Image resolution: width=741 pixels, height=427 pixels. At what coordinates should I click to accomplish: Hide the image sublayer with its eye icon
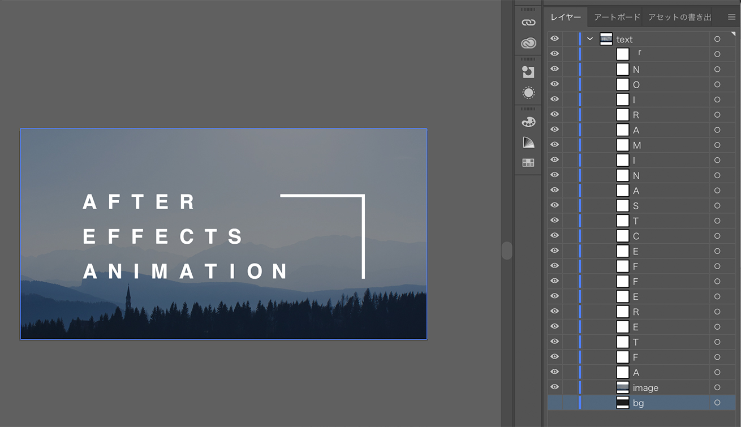(555, 387)
